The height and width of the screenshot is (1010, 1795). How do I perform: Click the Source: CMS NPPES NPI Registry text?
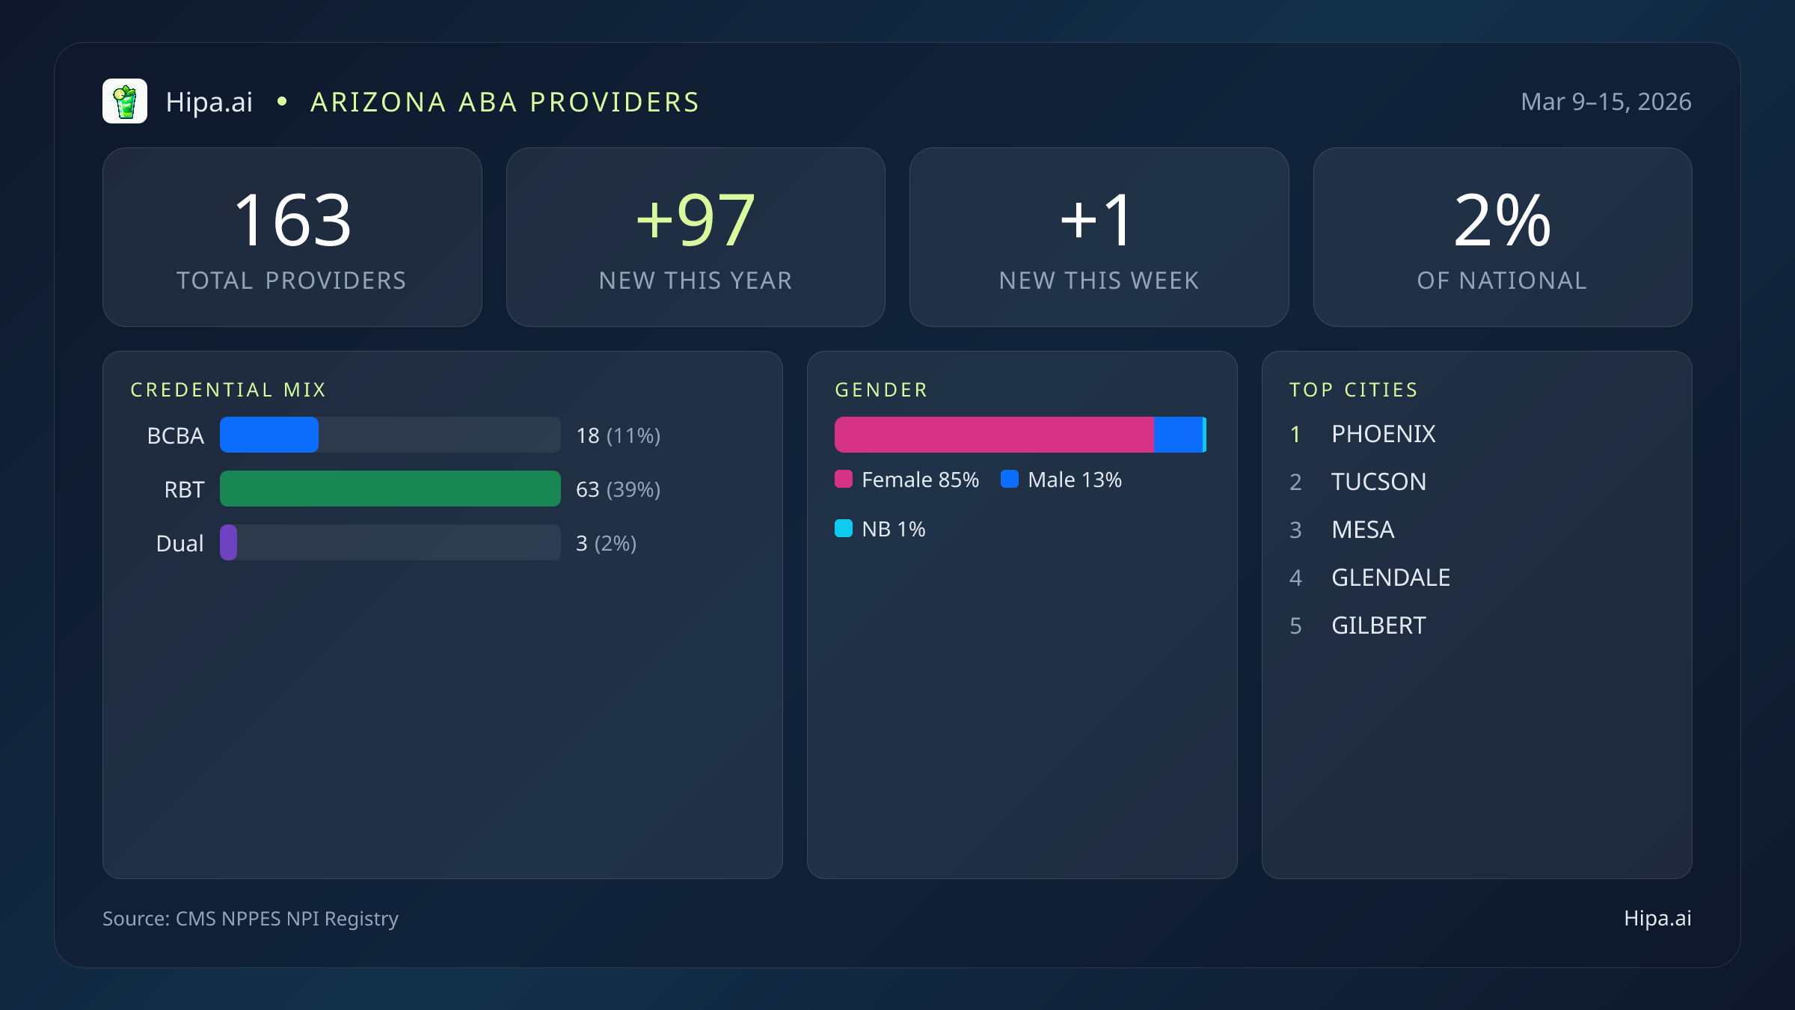251,918
